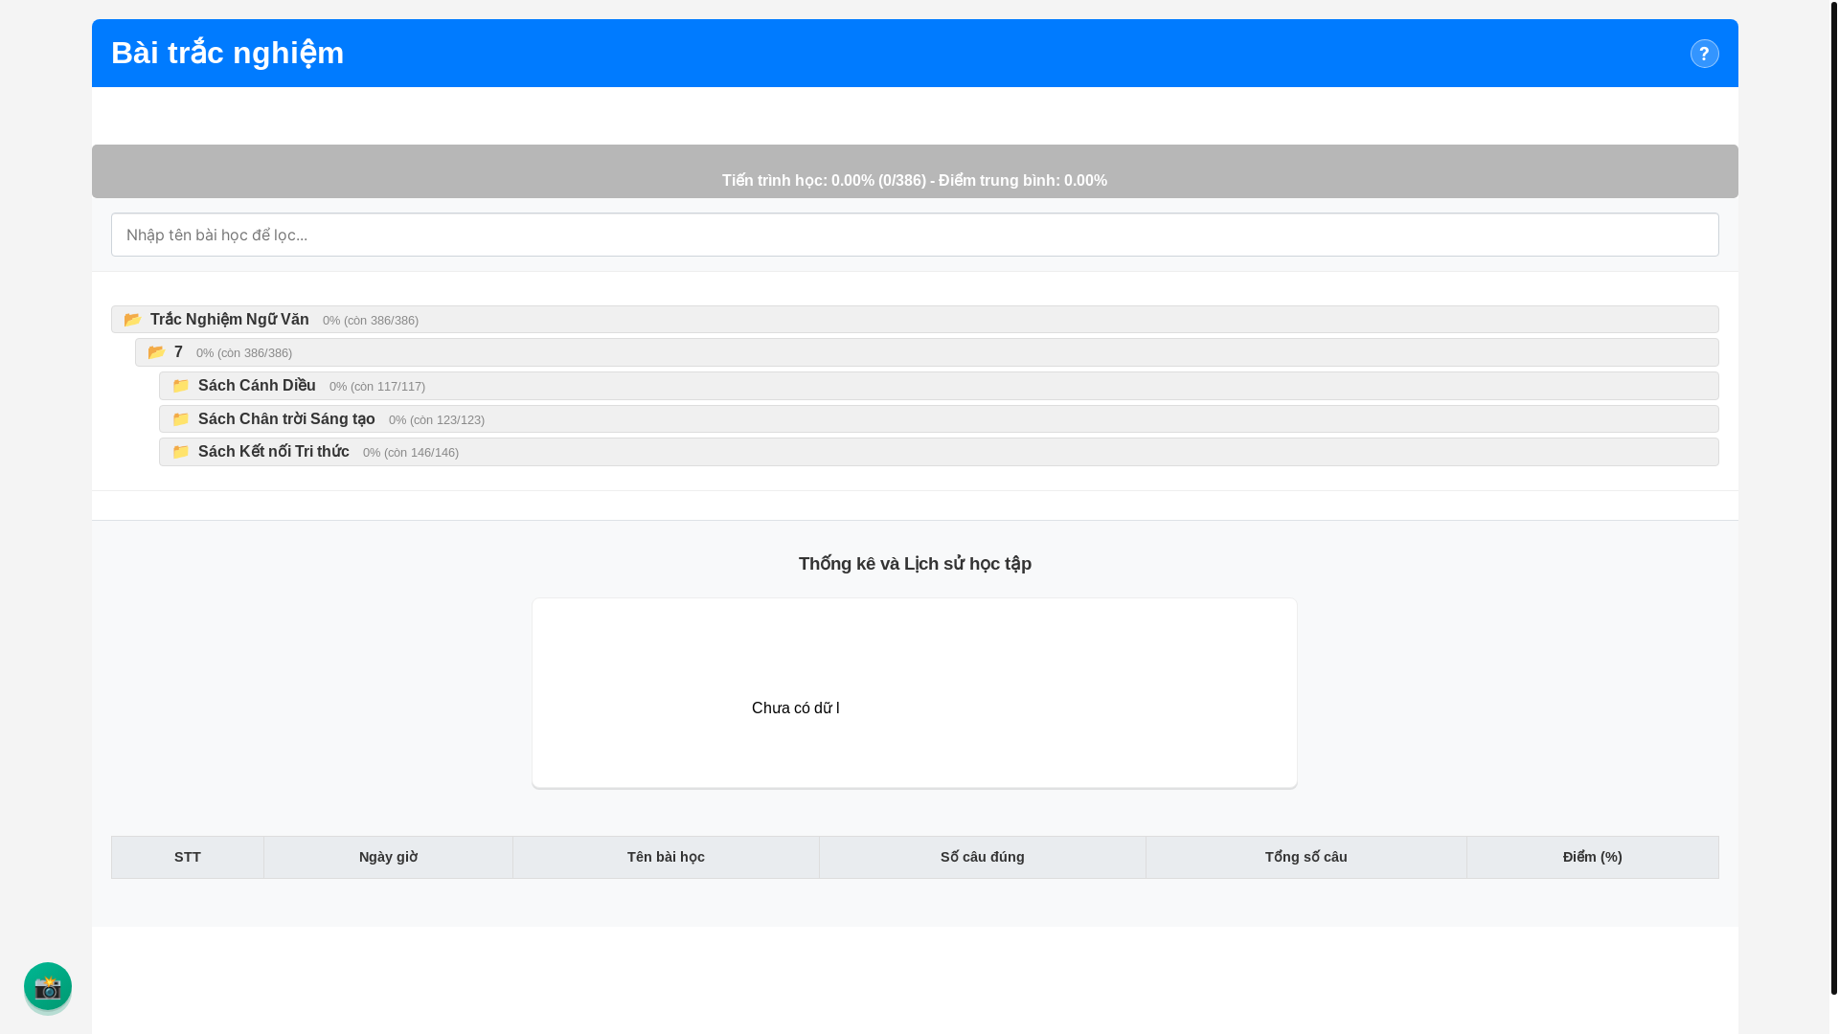Viewport: 1839px width, 1034px height.
Task: Collapse the Trắc Nghiệm Ngữ Văn folder icon
Action: 133,320
